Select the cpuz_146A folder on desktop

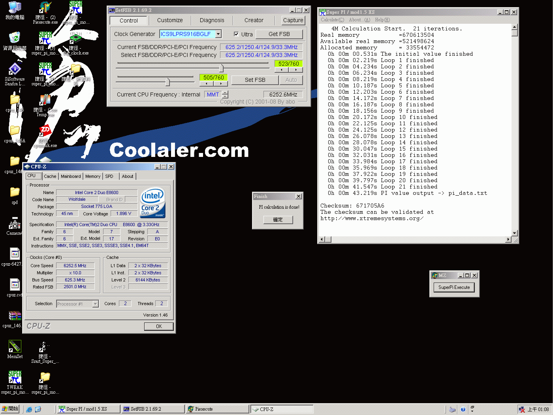15,134
